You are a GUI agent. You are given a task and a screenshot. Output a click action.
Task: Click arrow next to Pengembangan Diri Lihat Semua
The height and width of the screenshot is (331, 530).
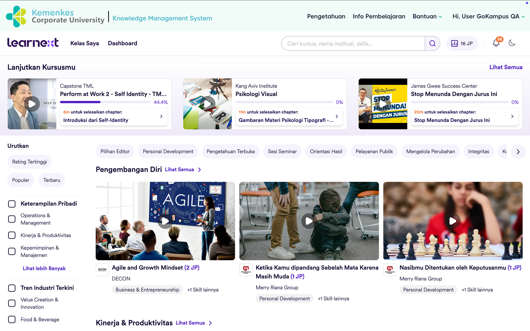(x=199, y=170)
